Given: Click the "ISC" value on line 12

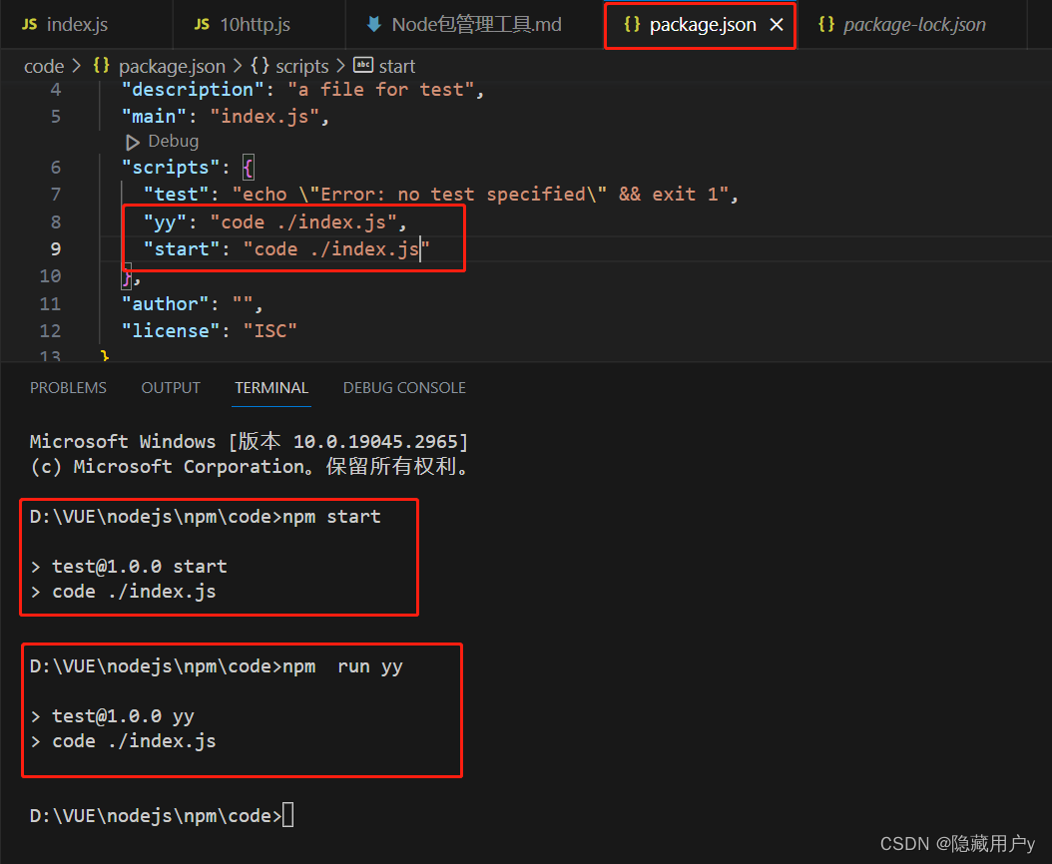Looking at the screenshot, I should coord(269,331).
